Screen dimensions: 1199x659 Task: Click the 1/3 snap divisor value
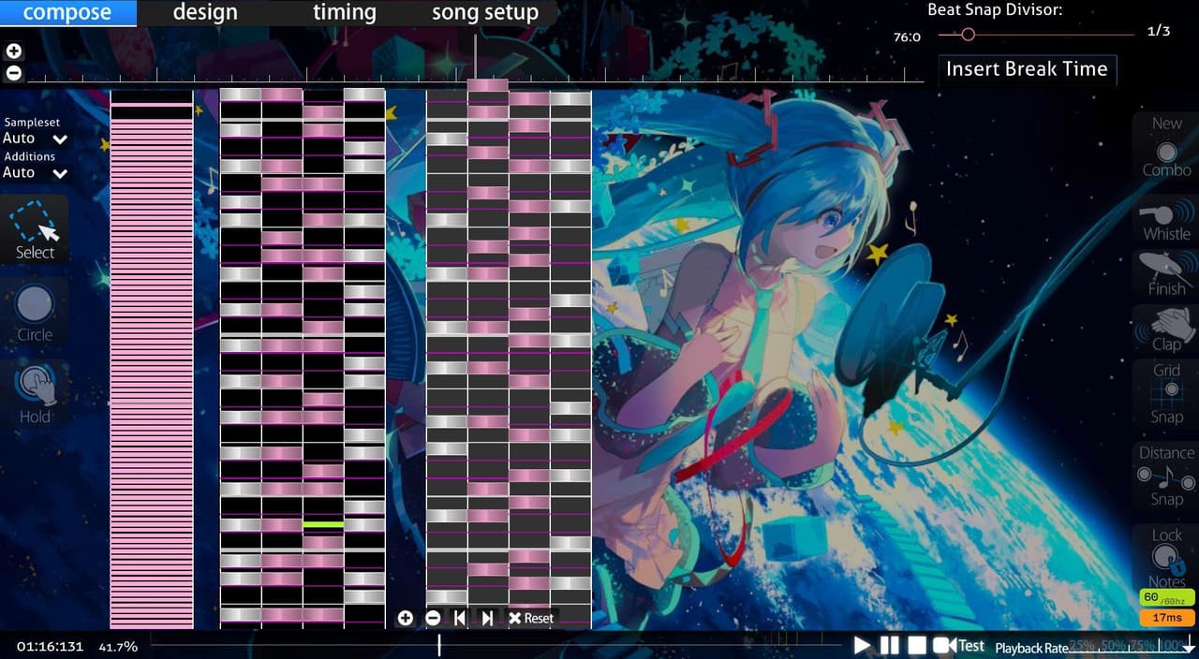tap(1159, 31)
